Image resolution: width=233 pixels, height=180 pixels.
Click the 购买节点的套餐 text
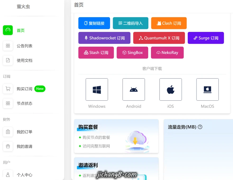pyautogui.click(x=96, y=137)
